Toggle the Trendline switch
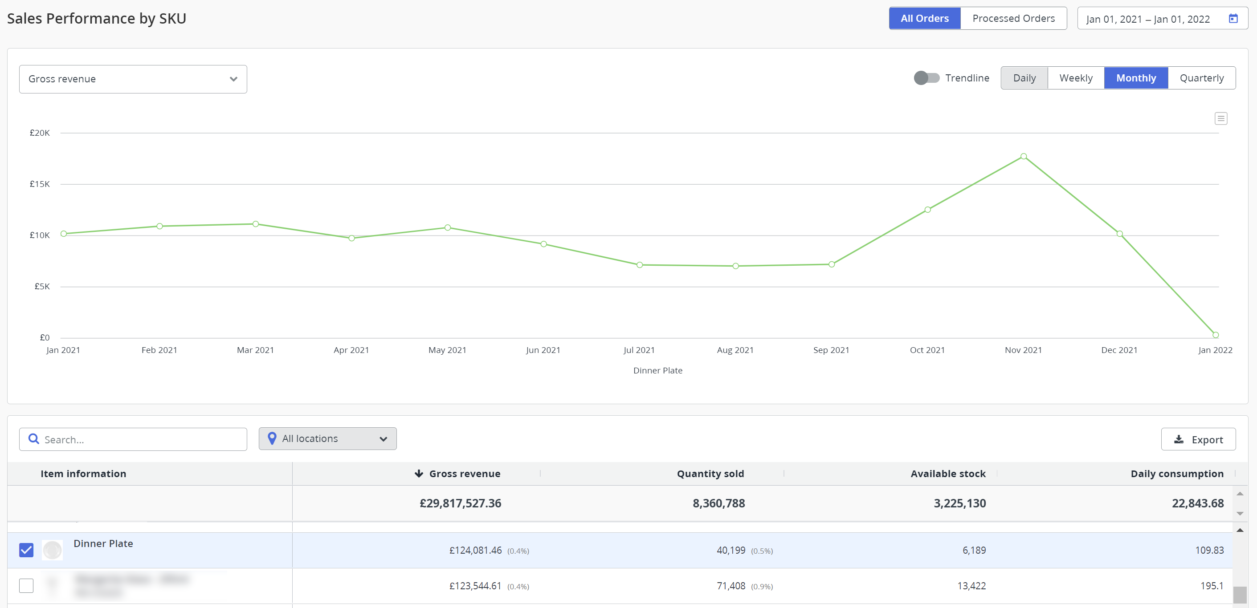The image size is (1257, 608). click(x=926, y=78)
